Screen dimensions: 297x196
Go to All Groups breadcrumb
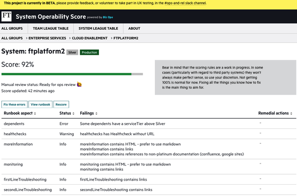(12, 38)
